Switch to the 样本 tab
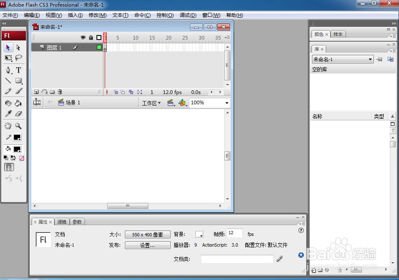The height and width of the screenshot is (280, 399). pyautogui.click(x=338, y=34)
